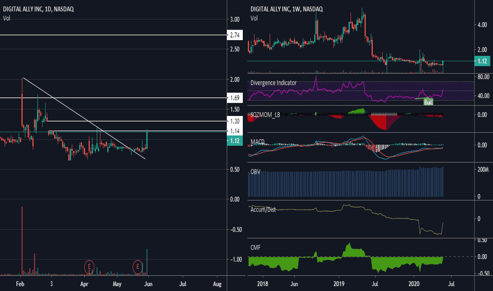The image size is (493, 291).
Task: Click the 'Divergence Indicator' label
Action: click(273, 83)
